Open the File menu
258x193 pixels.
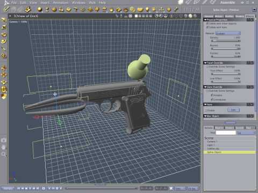click(14, 3)
